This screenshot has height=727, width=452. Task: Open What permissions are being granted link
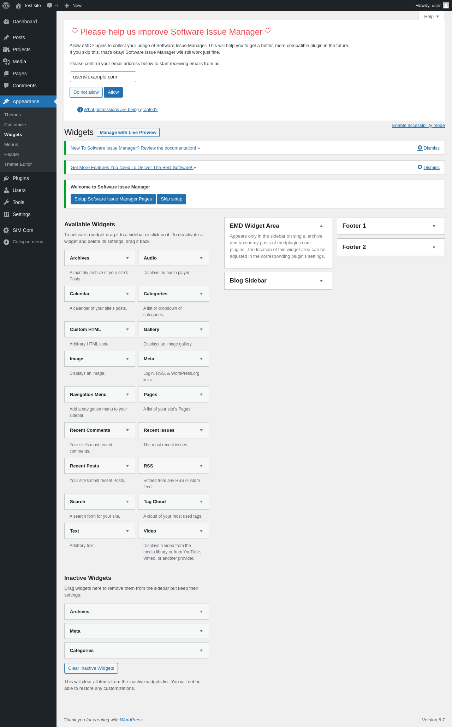tap(120, 110)
